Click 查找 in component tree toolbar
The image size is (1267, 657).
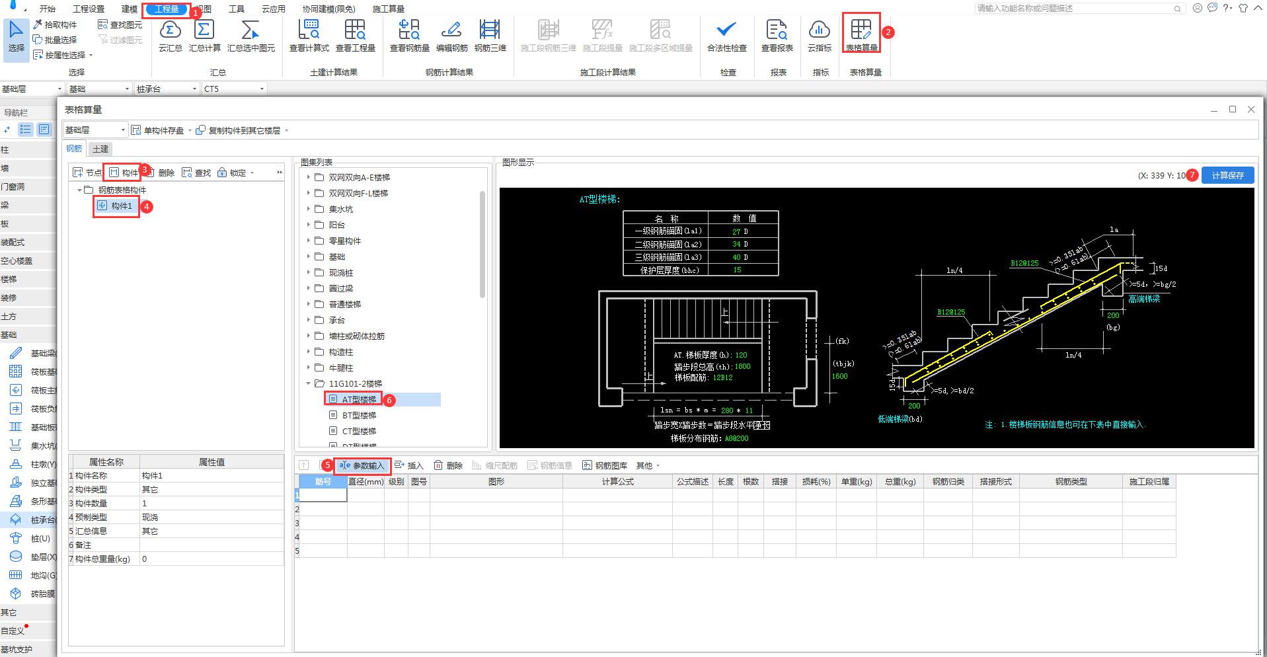pyautogui.click(x=196, y=173)
